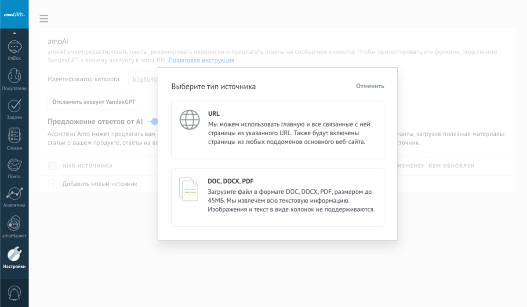527x307 pixels.
Task: Toggle the hamburger menu button
Action: pyautogui.click(x=44, y=18)
